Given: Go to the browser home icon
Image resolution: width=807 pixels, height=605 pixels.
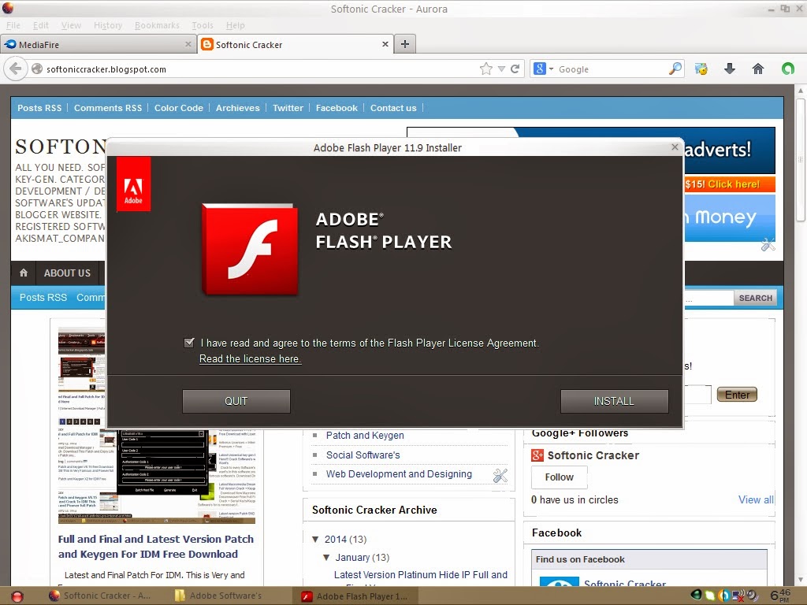Looking at the screenshot, I should (x=758, y=69).
